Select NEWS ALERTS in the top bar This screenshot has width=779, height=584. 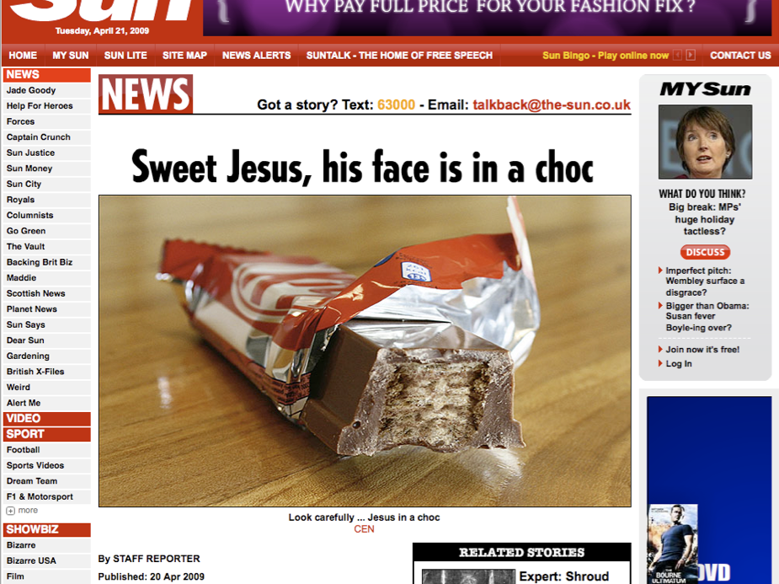(x=256, y=55)
